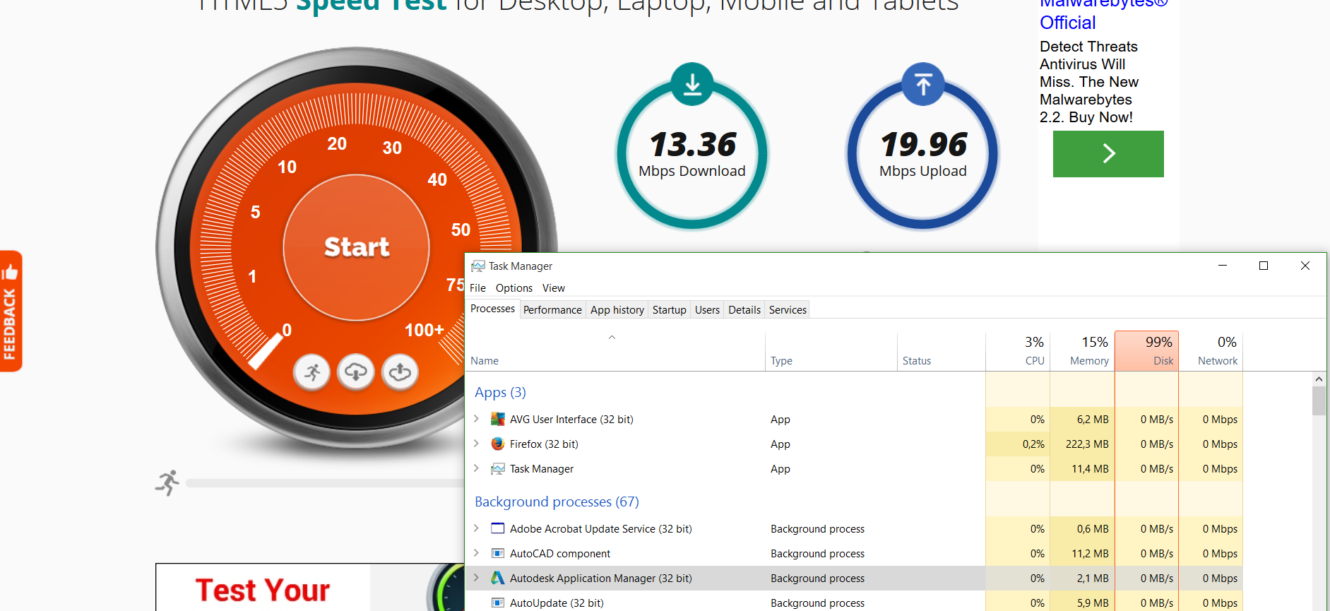Viewport: 1330px width, 611px height.
Task: Click the Autodesk Application Manager icon
Action: click(498, 578)
